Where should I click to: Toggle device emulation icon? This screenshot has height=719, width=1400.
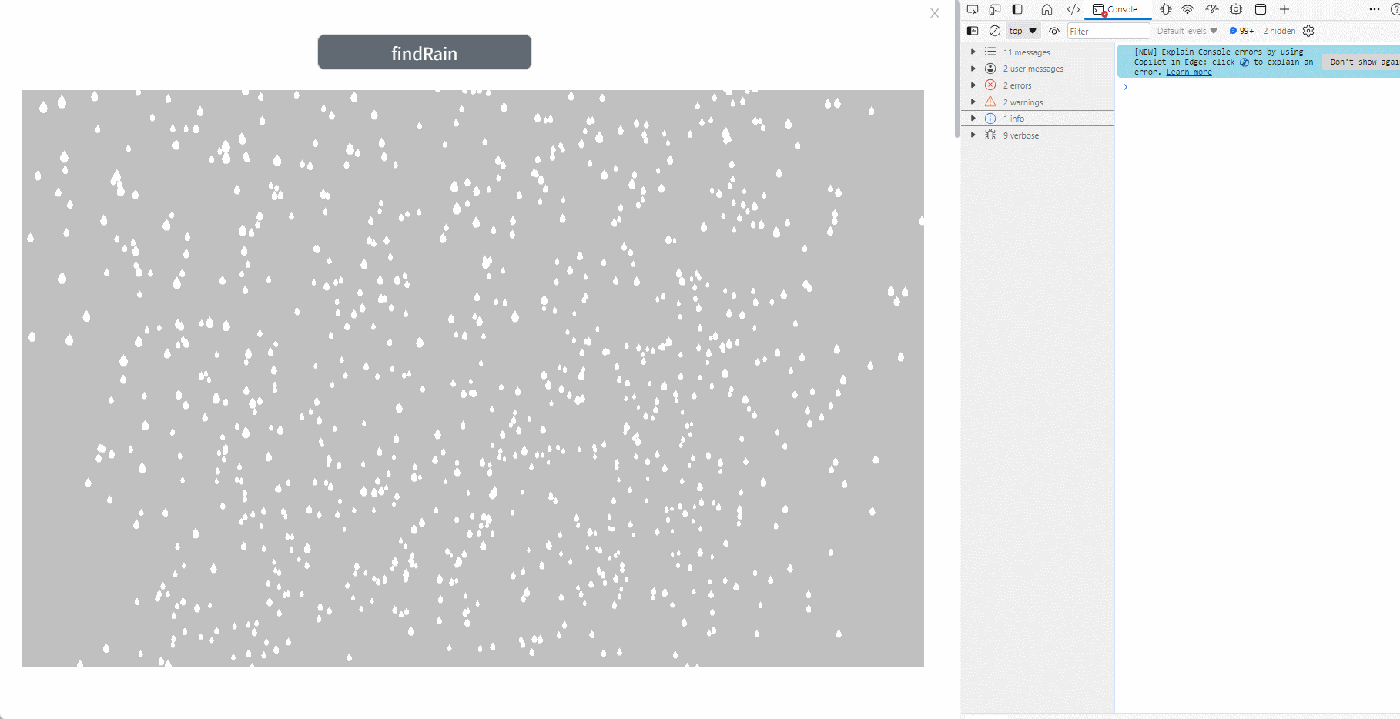[995, 10]
